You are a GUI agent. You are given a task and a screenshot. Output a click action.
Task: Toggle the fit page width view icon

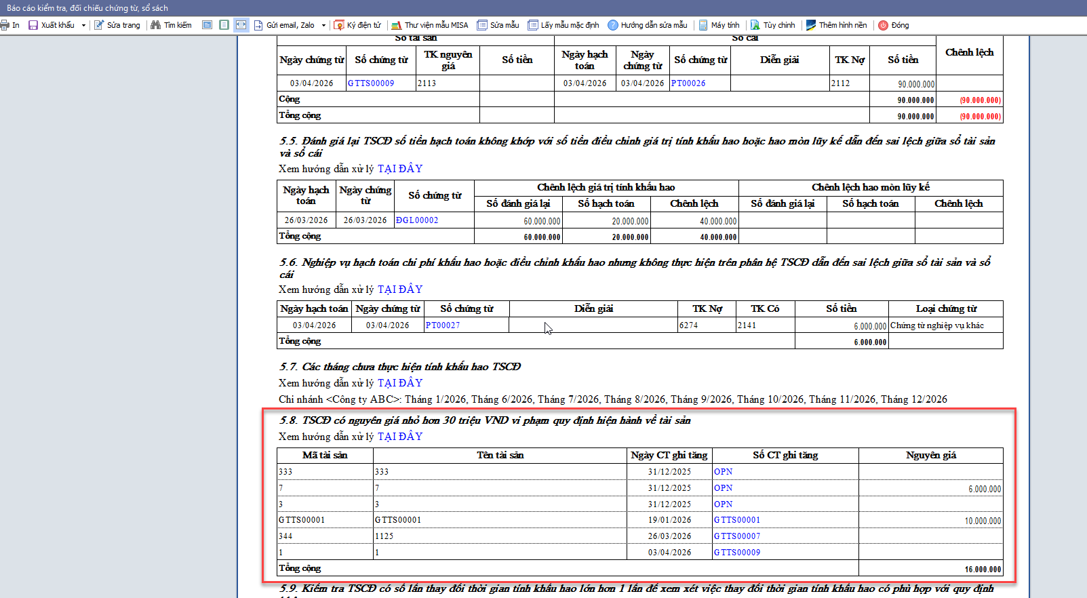241,25
